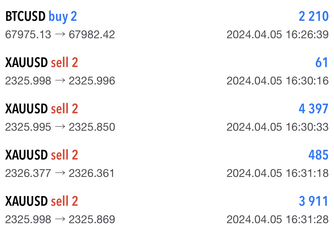Click the price range 2326.377 → 2326.361
The image size is (334, 230).
pyautogui.click(x=60, y=173)
